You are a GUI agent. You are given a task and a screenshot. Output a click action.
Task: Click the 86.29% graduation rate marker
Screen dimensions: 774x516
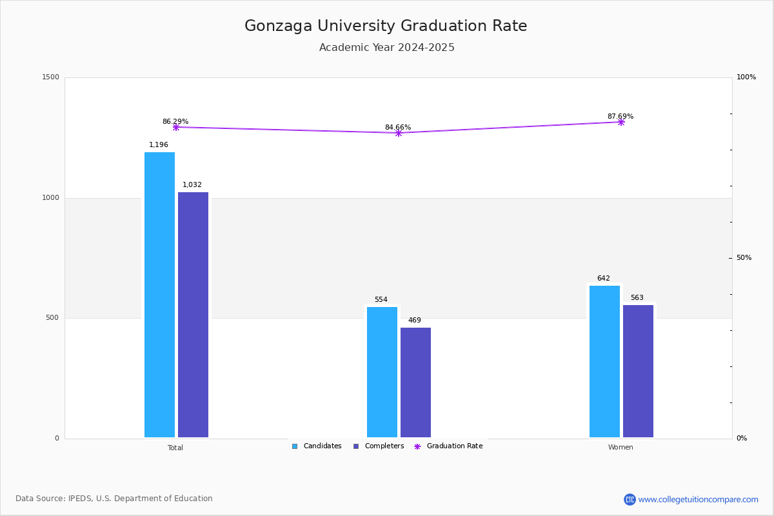click(176, 127)
